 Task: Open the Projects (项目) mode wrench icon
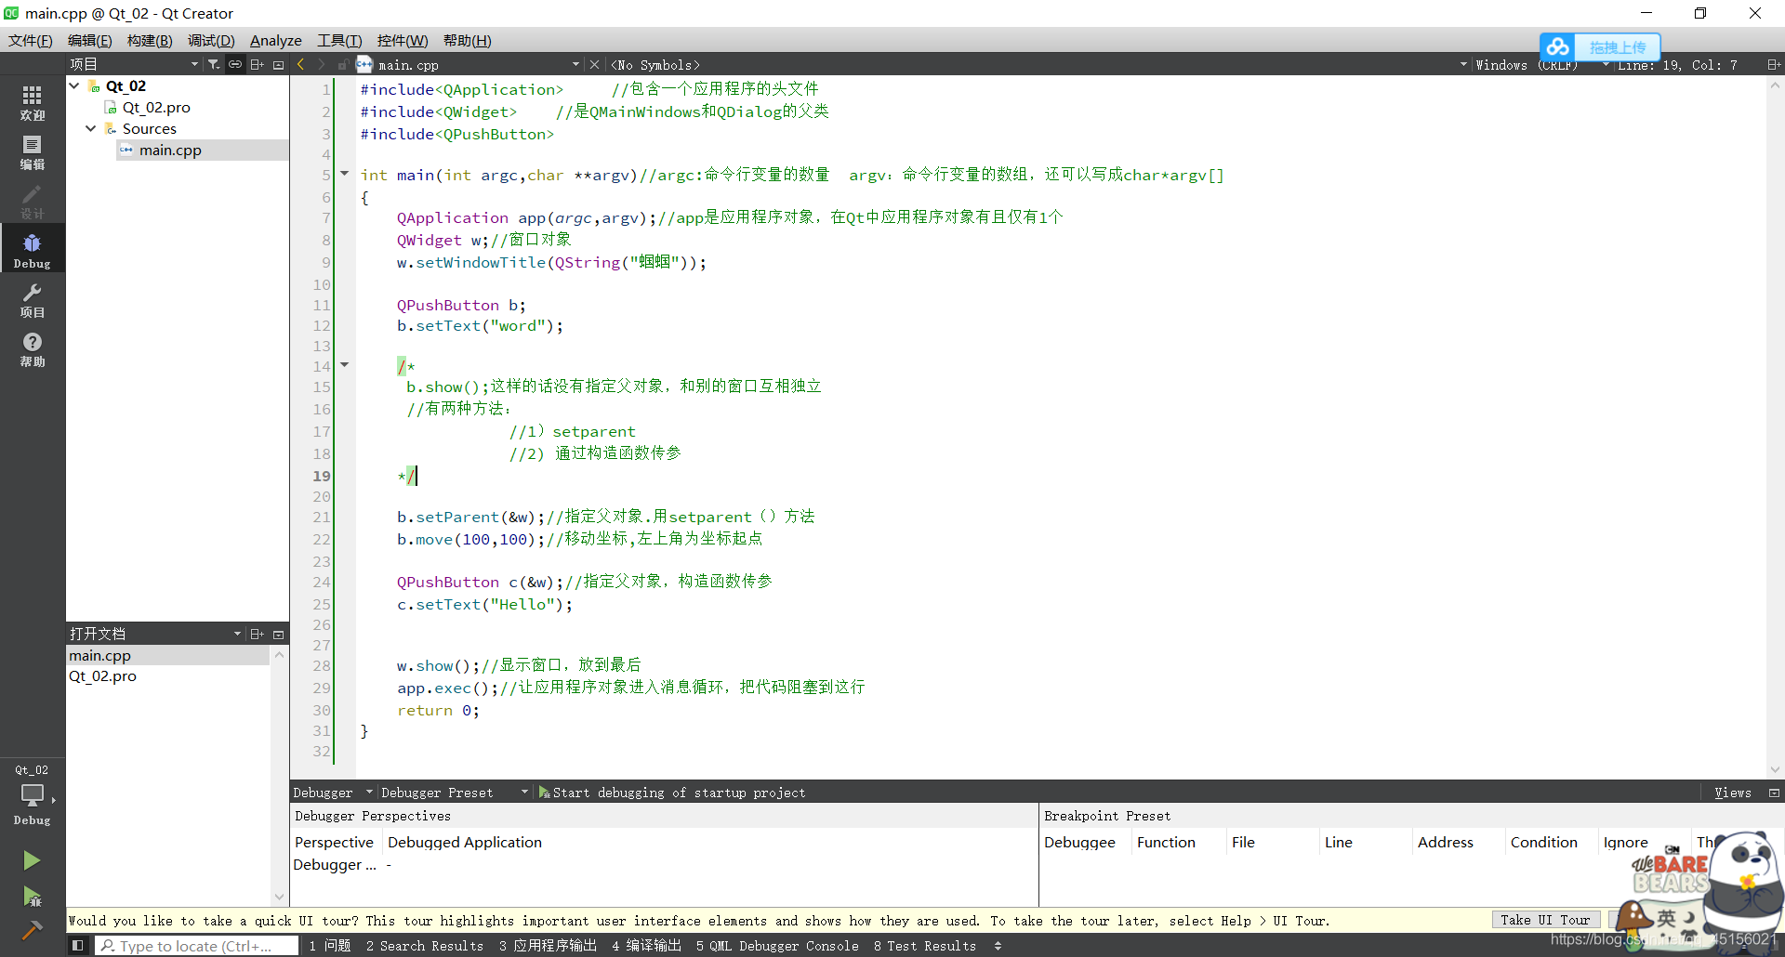click(x=33, y=300)
